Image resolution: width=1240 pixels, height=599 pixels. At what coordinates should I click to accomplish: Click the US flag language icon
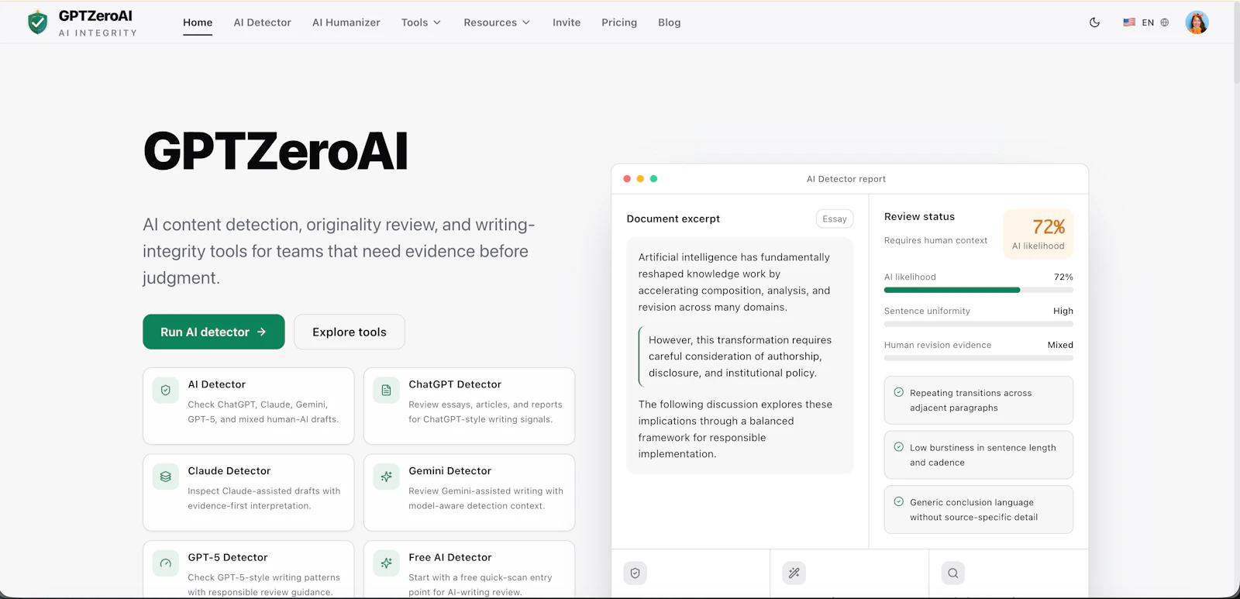1129,22
